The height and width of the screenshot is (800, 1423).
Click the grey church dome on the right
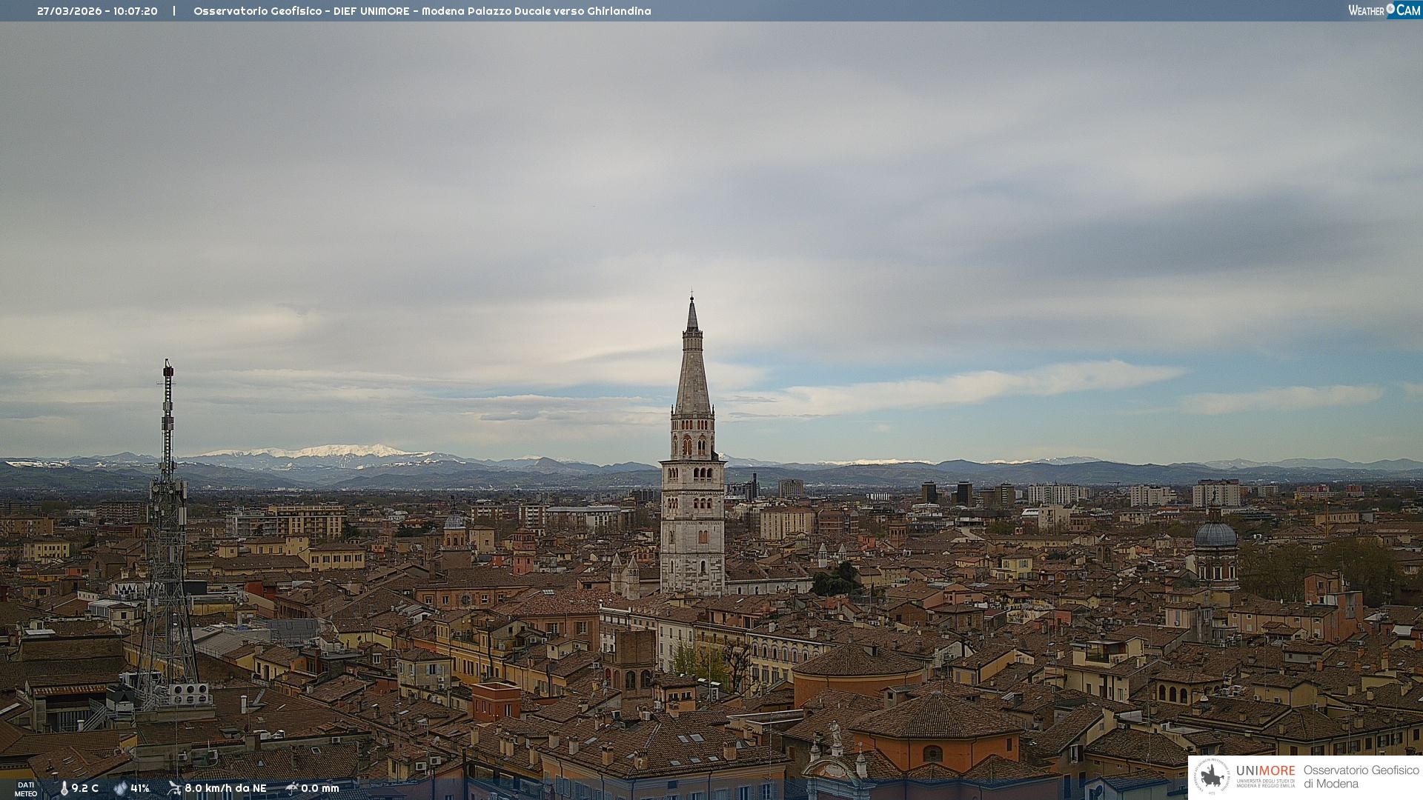coord(1215,535)
